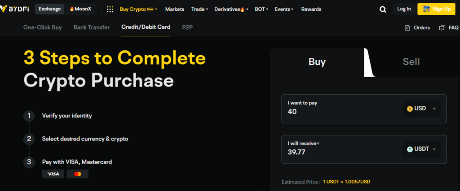The height and width of the screenshot is (191, 460).
Task: Expand the USDT crypto dropdown
Action: click(x=421, y=149)
